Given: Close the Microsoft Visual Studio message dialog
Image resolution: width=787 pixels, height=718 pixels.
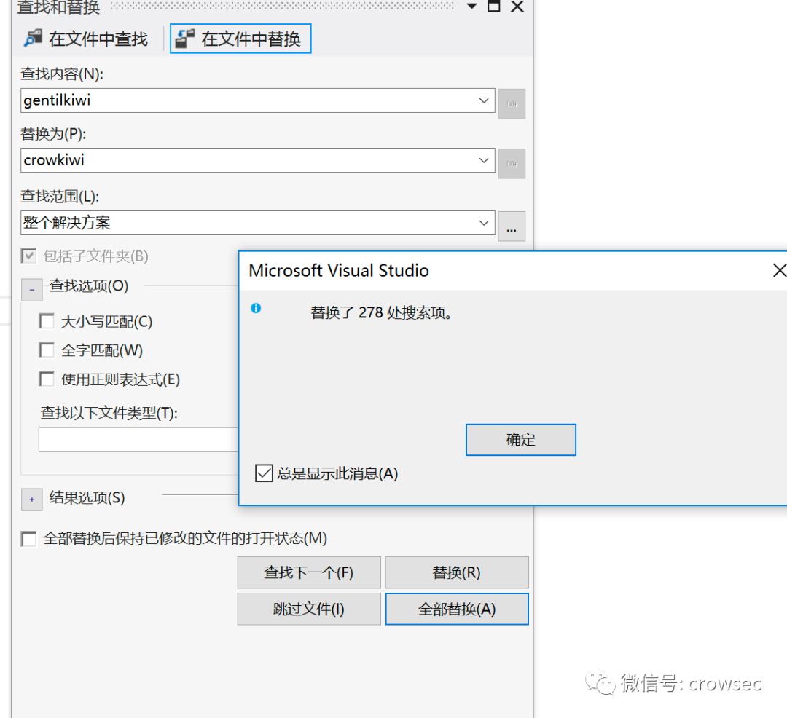Looking at the screenshot, I should pos(779,270).
